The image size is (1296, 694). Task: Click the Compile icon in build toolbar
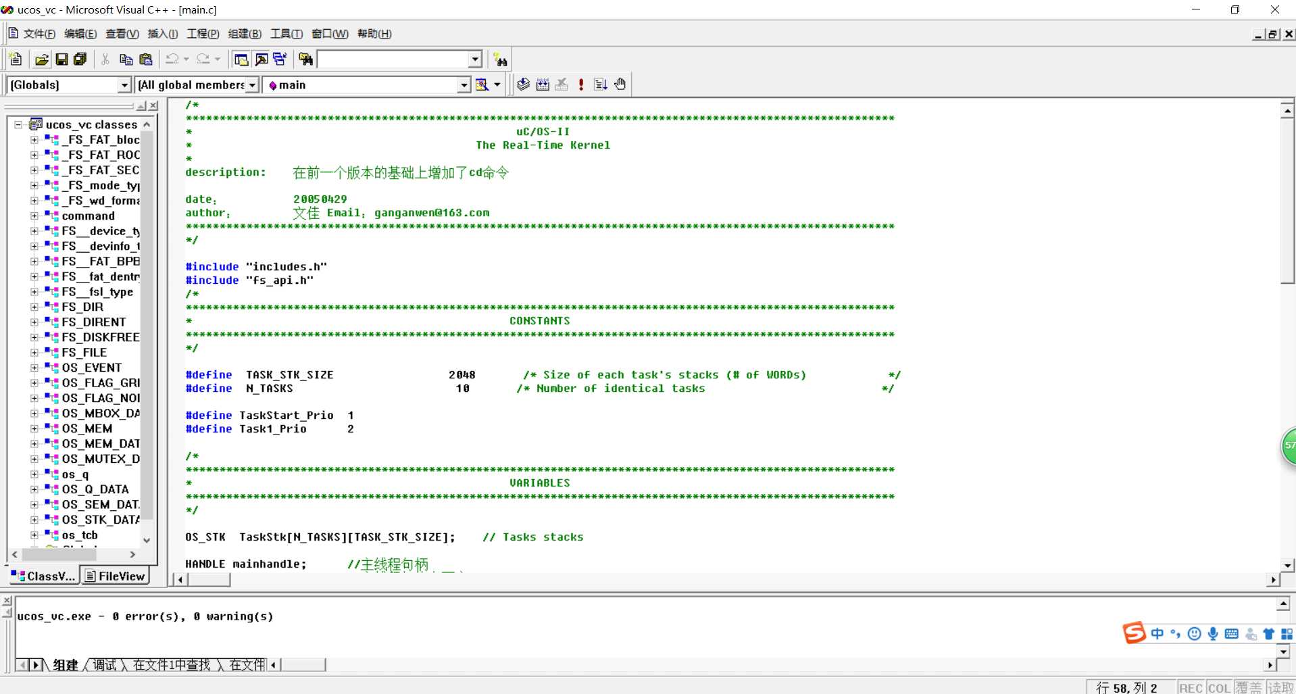(x=523, y=84)
